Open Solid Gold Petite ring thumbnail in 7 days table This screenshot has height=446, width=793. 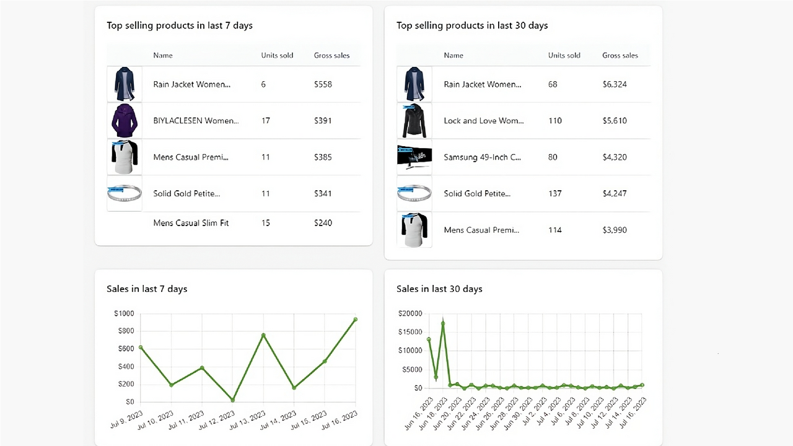click(125, 193)
